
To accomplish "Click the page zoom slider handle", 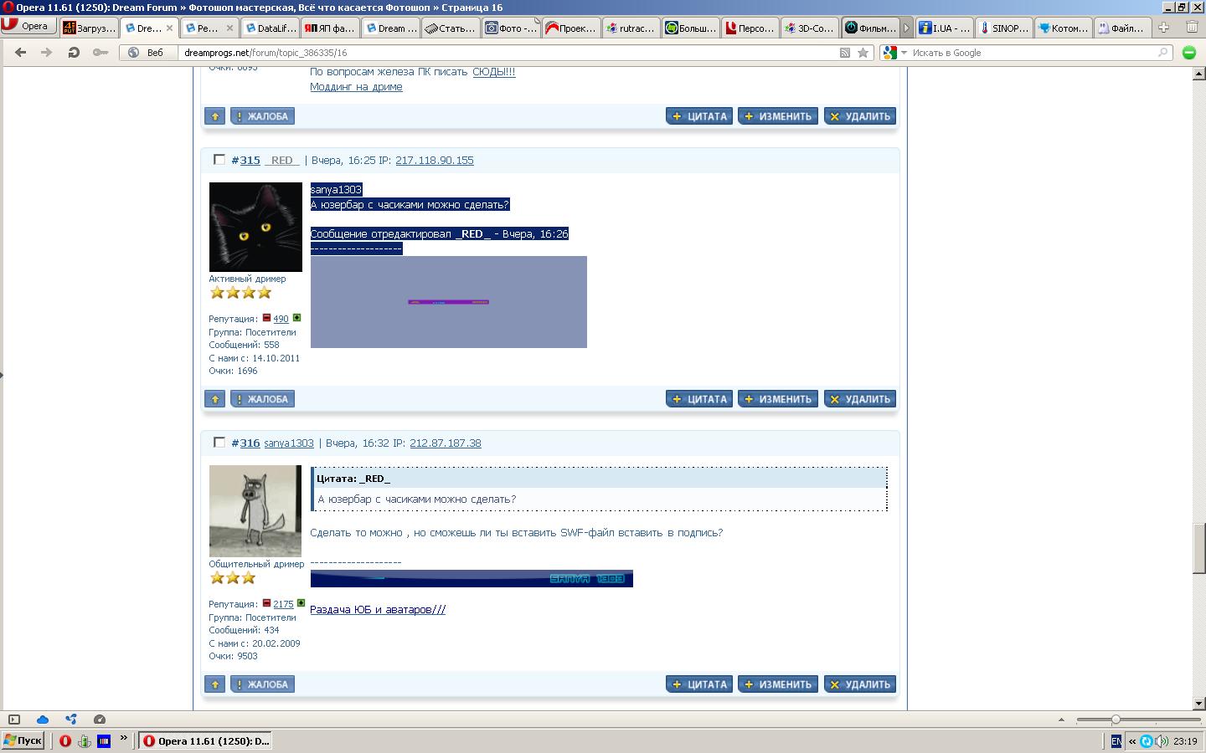I will coord(1116,720).
